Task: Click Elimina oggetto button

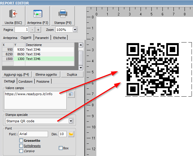Action: tap(46, 75)
